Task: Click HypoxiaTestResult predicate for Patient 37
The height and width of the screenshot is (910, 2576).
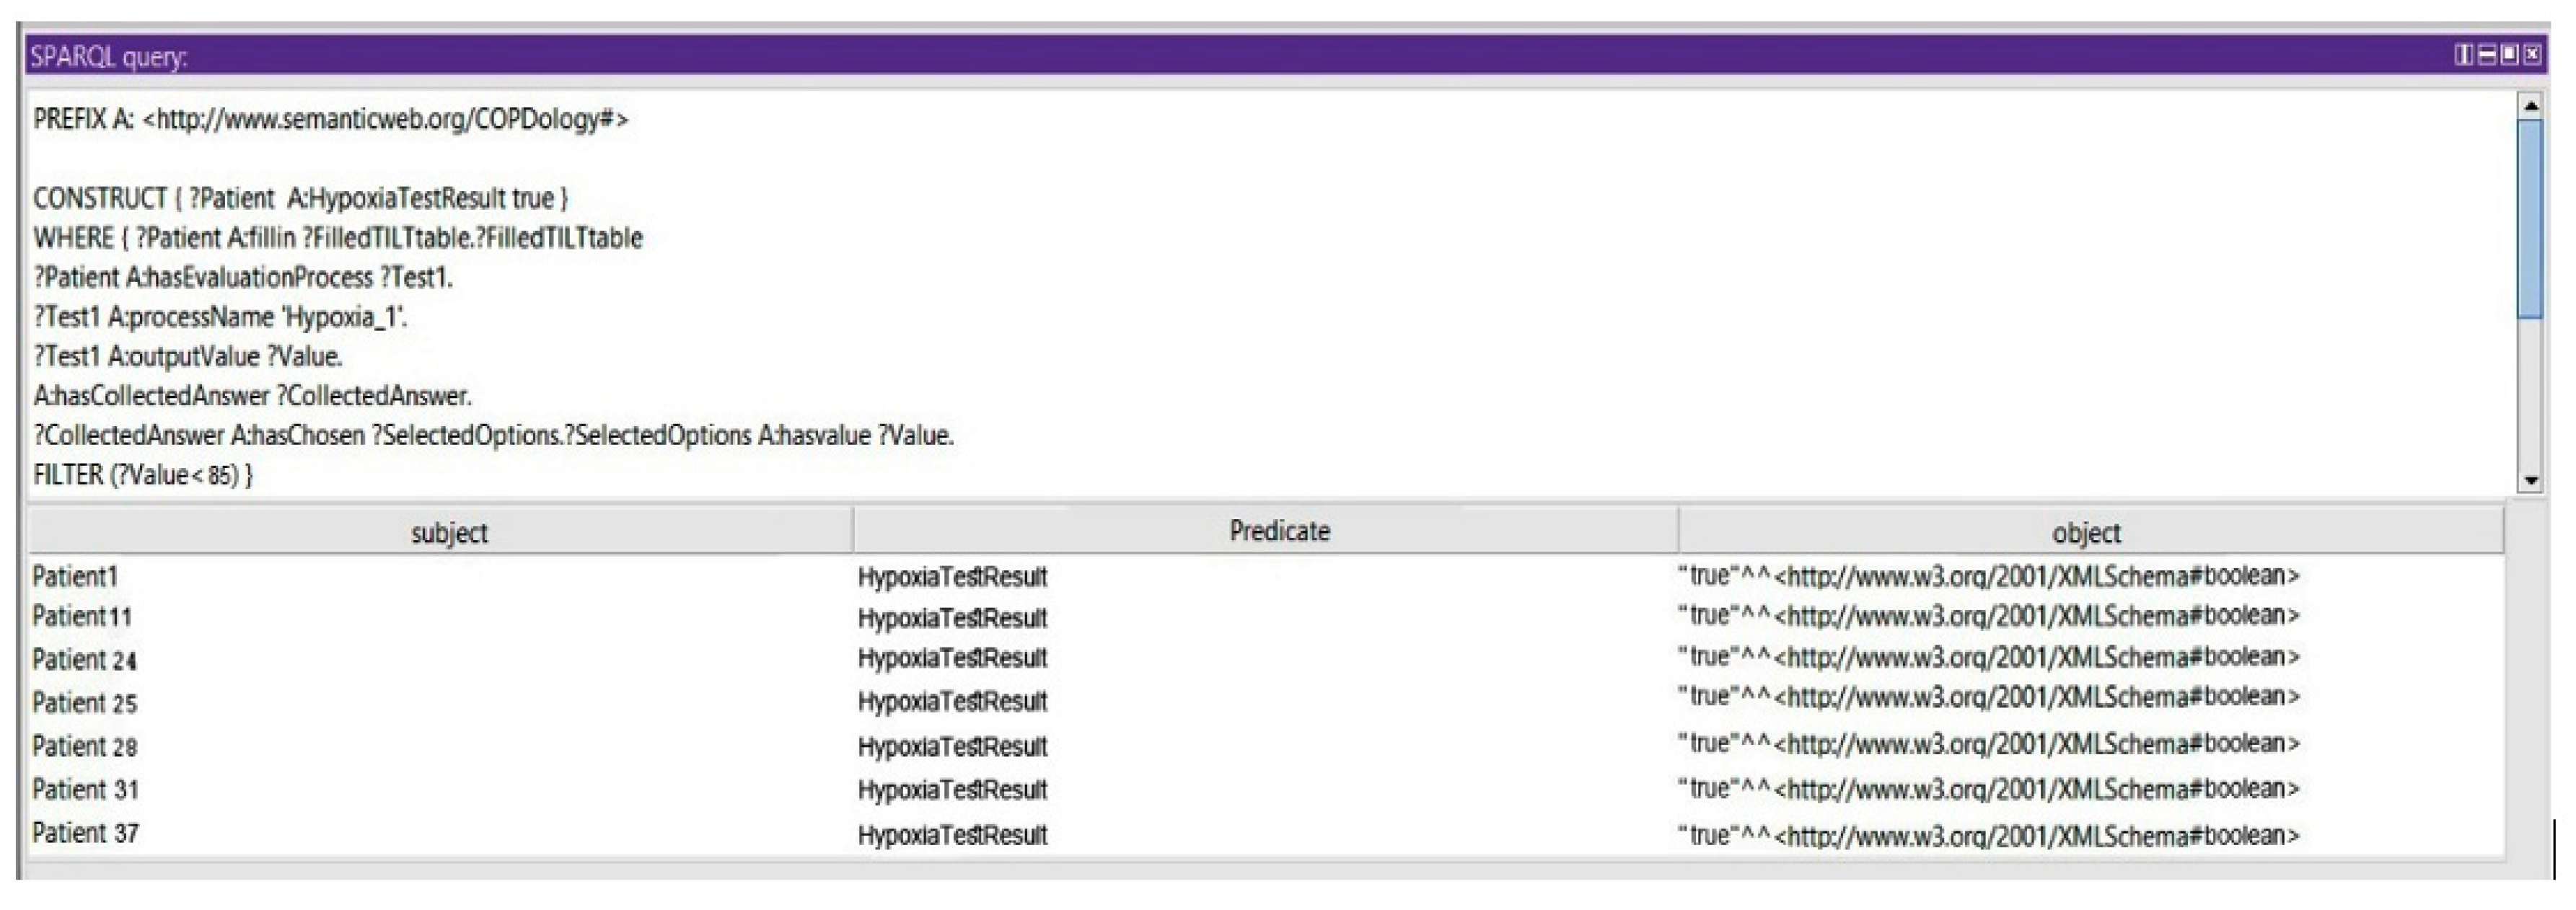Action: [x=952, y=835]
